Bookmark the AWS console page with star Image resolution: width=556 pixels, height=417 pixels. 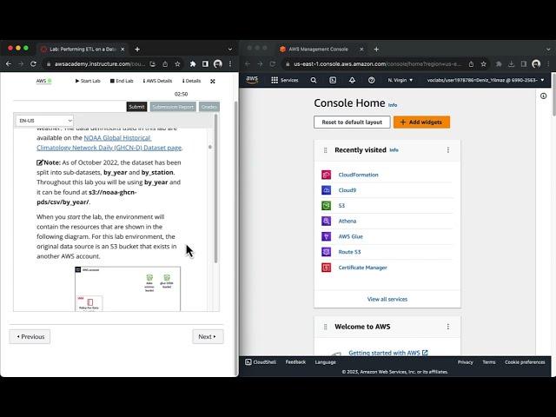[483, 63]
